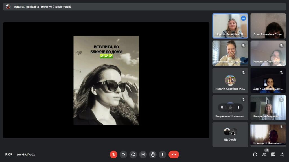Image resolution: width=289 pixels, height=162 pixels.
Task: Unmute your microphone in the bottom bar
Action: tap(113, 154)
